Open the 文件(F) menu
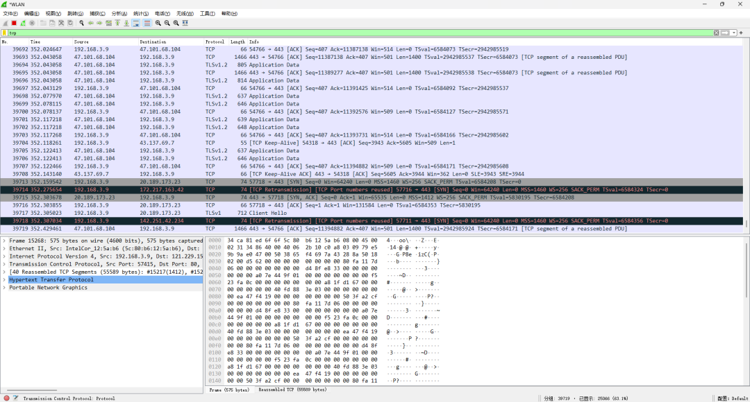 pos(10,13)
